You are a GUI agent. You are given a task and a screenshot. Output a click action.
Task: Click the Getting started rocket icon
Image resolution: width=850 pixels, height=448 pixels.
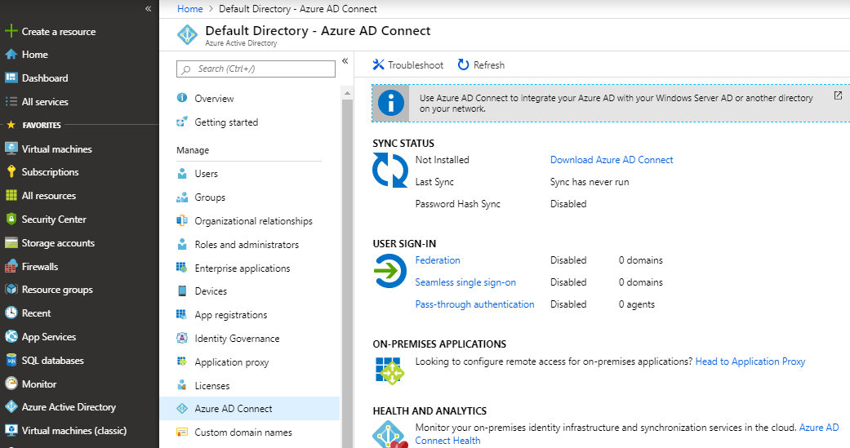point(182,122)
